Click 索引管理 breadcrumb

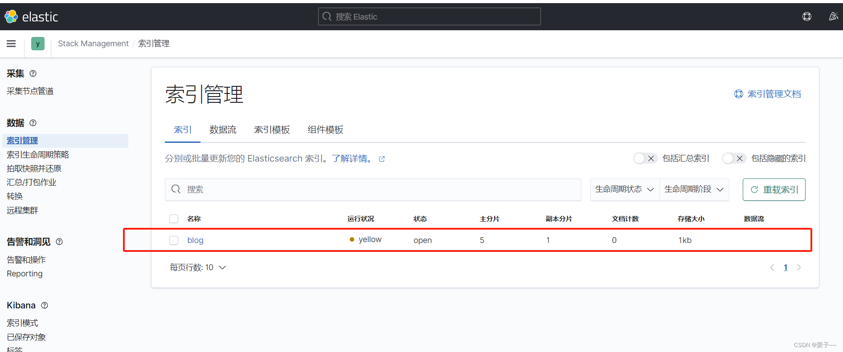click(x=154, y=44)
